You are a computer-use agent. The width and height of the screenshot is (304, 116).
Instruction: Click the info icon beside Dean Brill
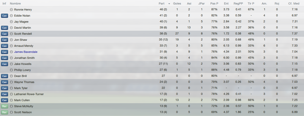pos(12,76)
